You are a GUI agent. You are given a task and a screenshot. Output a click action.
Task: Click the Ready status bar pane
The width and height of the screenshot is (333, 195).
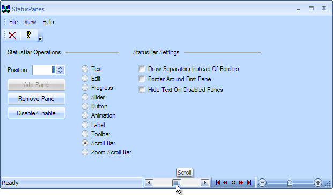(72, 183)
